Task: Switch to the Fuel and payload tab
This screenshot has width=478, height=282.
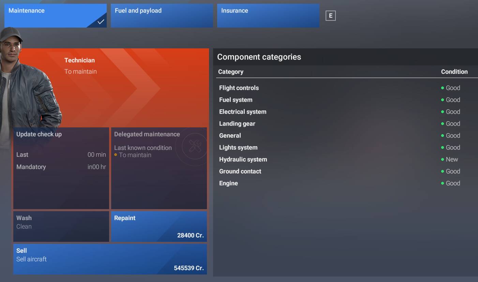Action: coord(162,16)
